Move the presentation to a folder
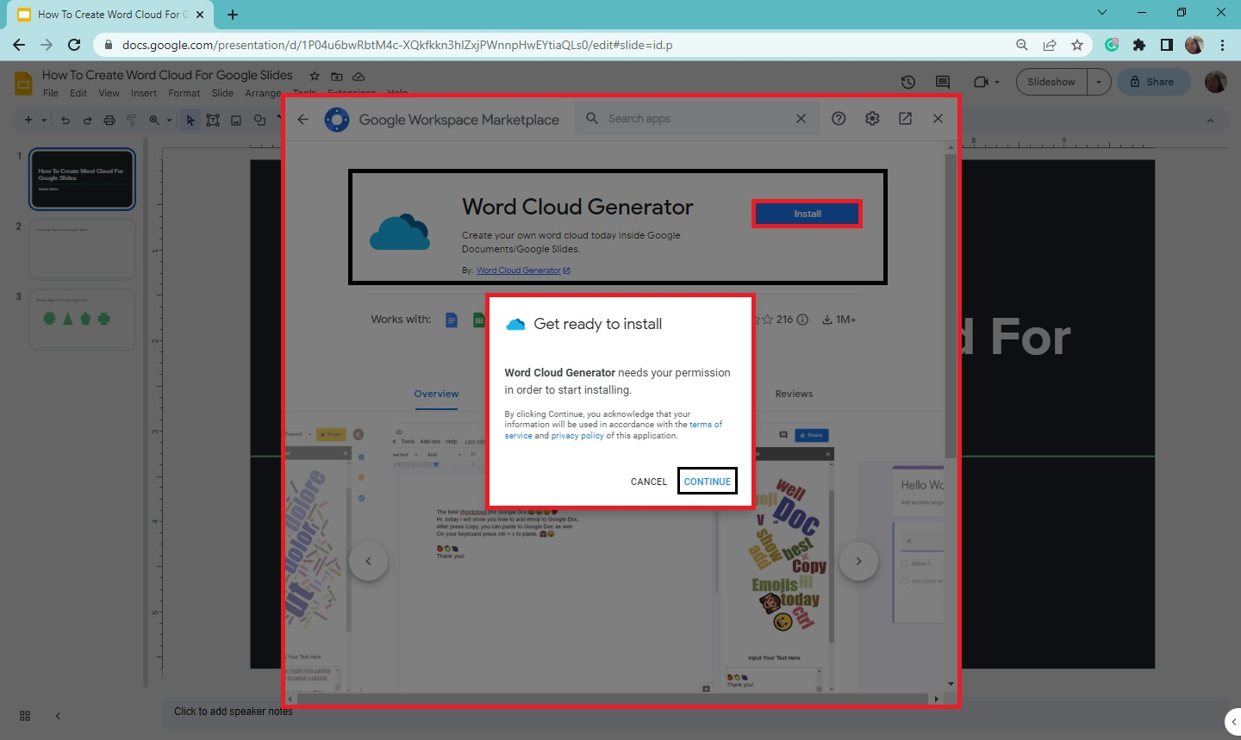 [x=337, y=76]
